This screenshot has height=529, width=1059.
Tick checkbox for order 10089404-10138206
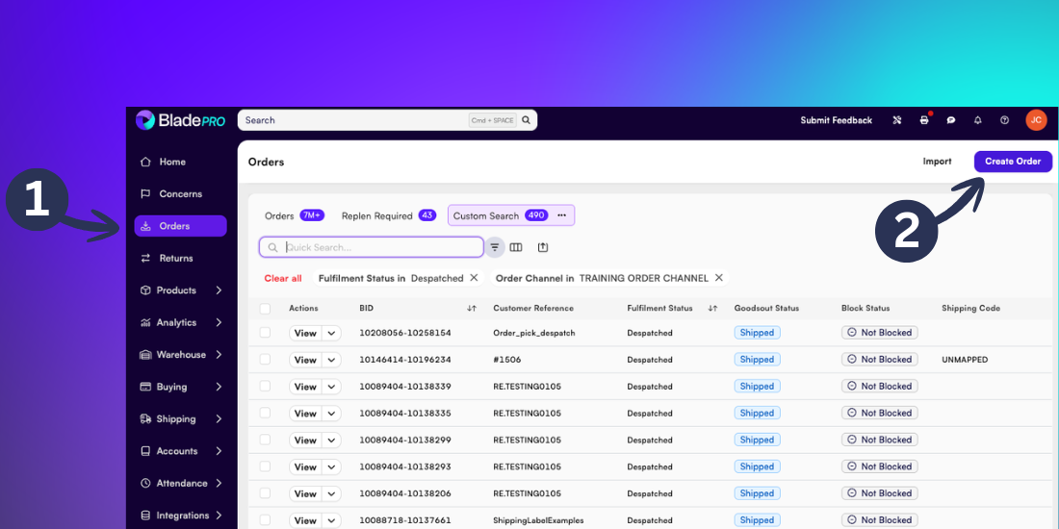click(265, 493)
